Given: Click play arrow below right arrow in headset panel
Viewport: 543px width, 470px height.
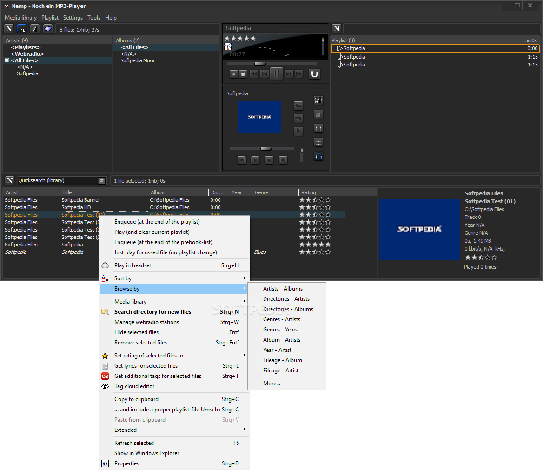Looking at the screenshot, I should pyautogui.click(x=298, y=131).
